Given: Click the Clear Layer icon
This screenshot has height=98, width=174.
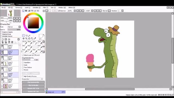Looking at the screenshot, I should (x=9, y=42).
